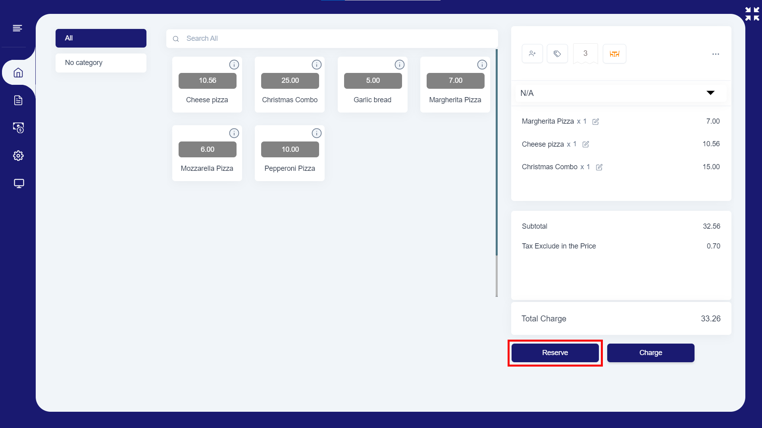Select the table seating icon
762x428 pixels.
(x=614, y=53)
